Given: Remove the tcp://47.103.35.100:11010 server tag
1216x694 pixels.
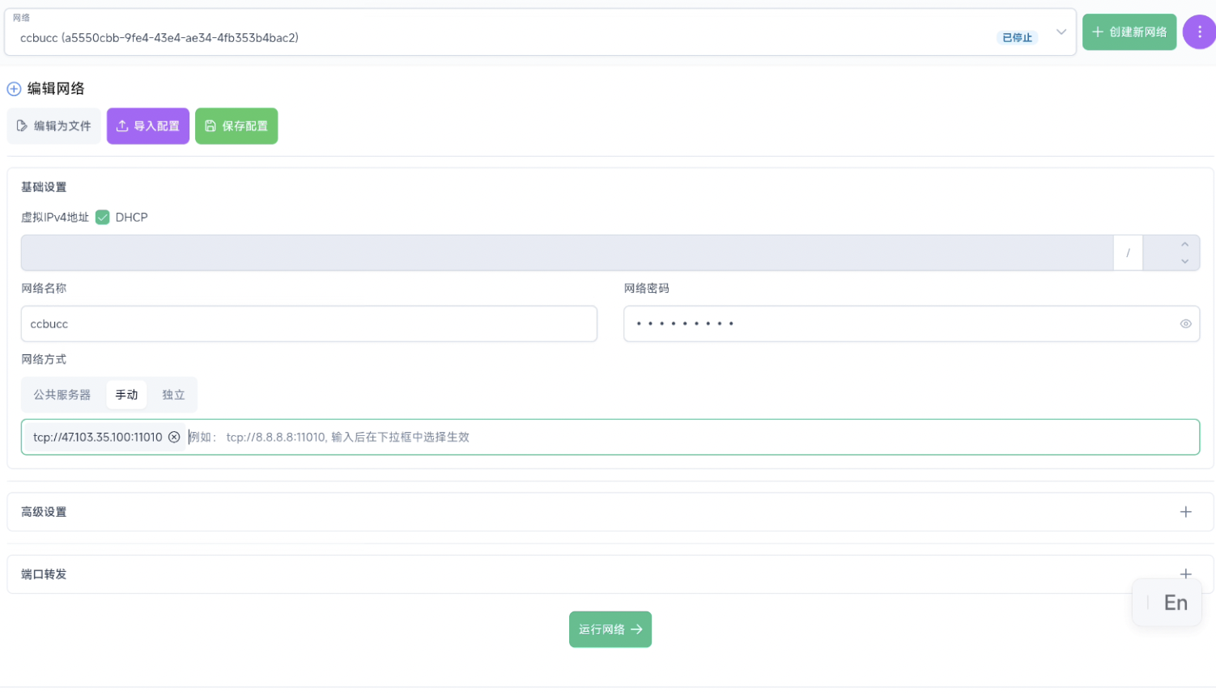Looking at the screenshot, I should coord(174,437).
